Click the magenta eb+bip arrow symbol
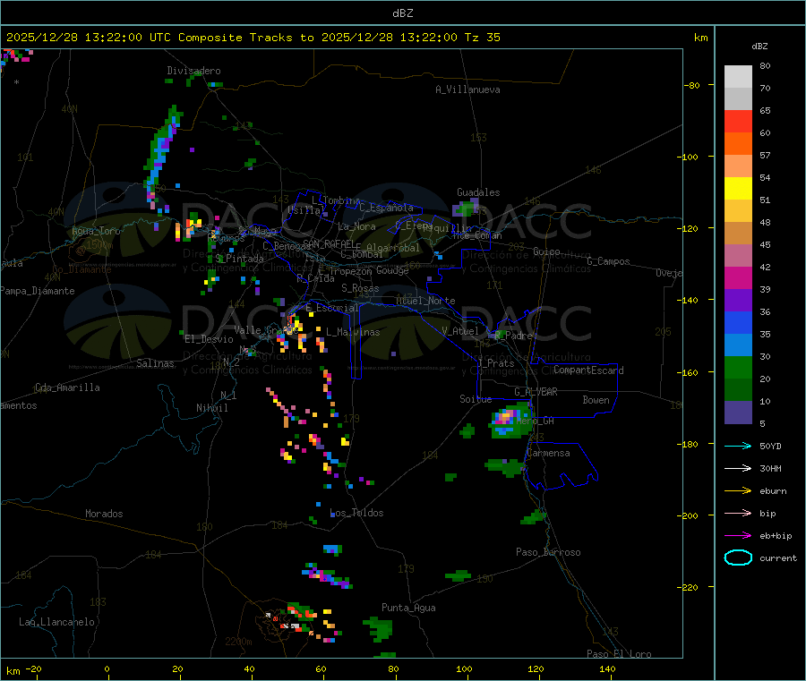The width and height of the screenshot is (806, 681). (738, 536)
